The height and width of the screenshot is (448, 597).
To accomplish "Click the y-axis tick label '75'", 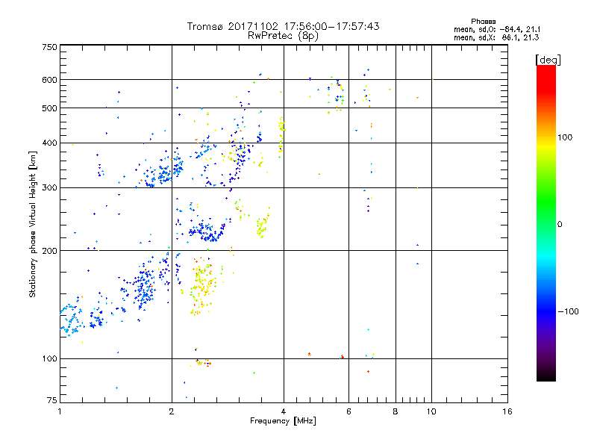I will [x=52, y=400].
